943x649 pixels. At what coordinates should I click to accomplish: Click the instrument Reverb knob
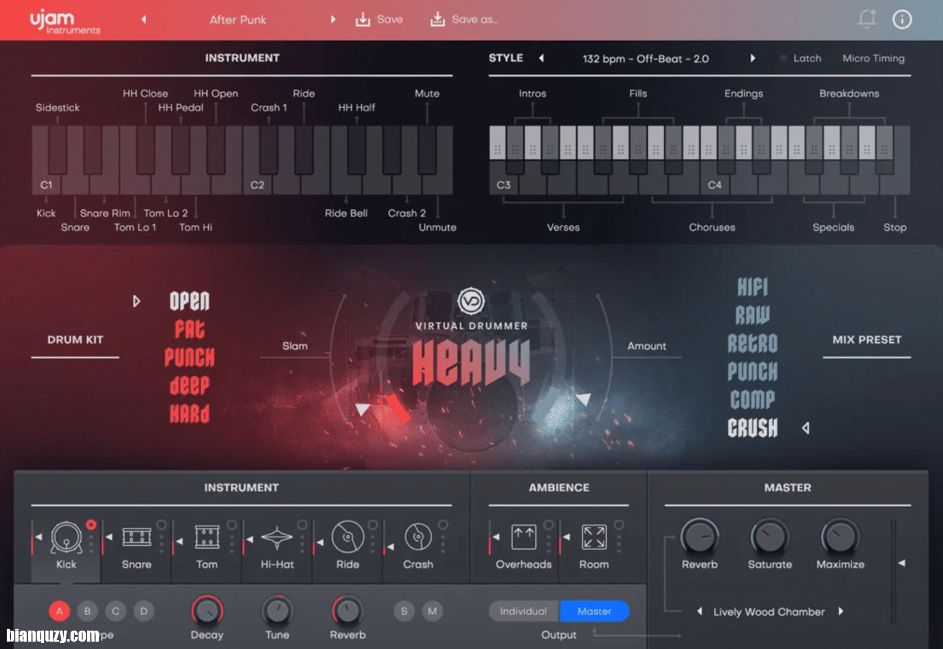pos(347,611)
